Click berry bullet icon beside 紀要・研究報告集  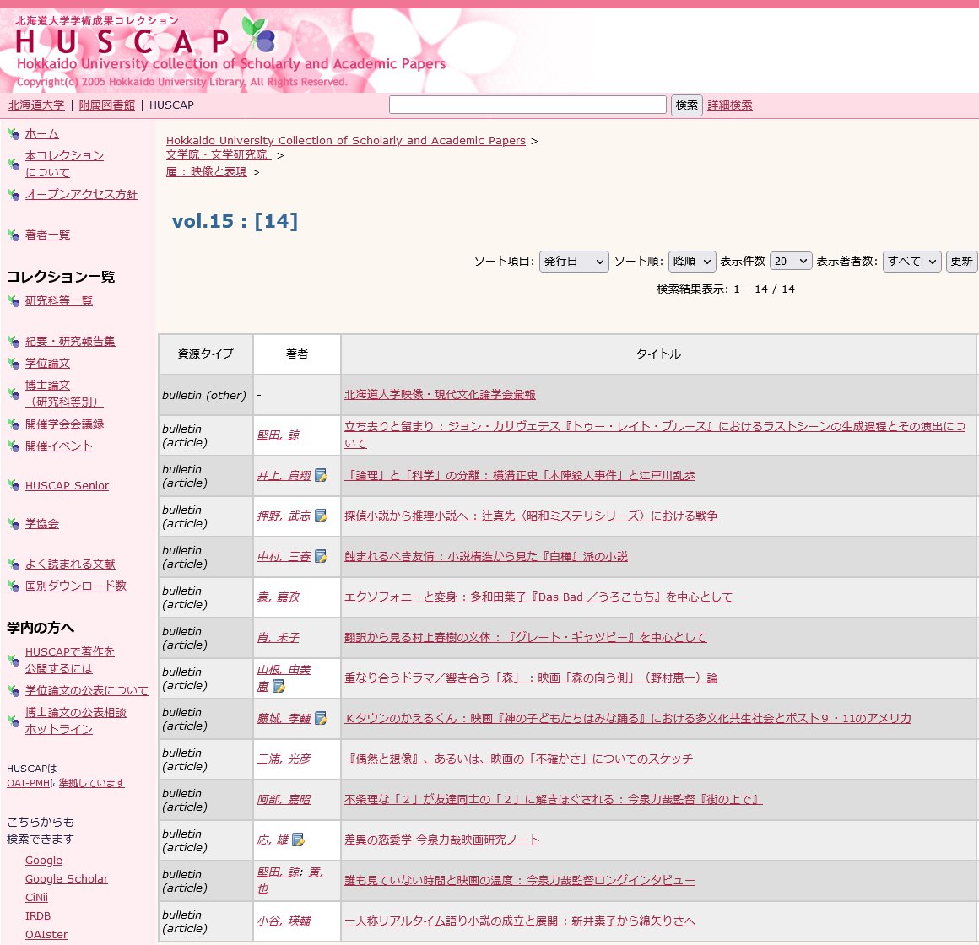(x=14, y=341)
